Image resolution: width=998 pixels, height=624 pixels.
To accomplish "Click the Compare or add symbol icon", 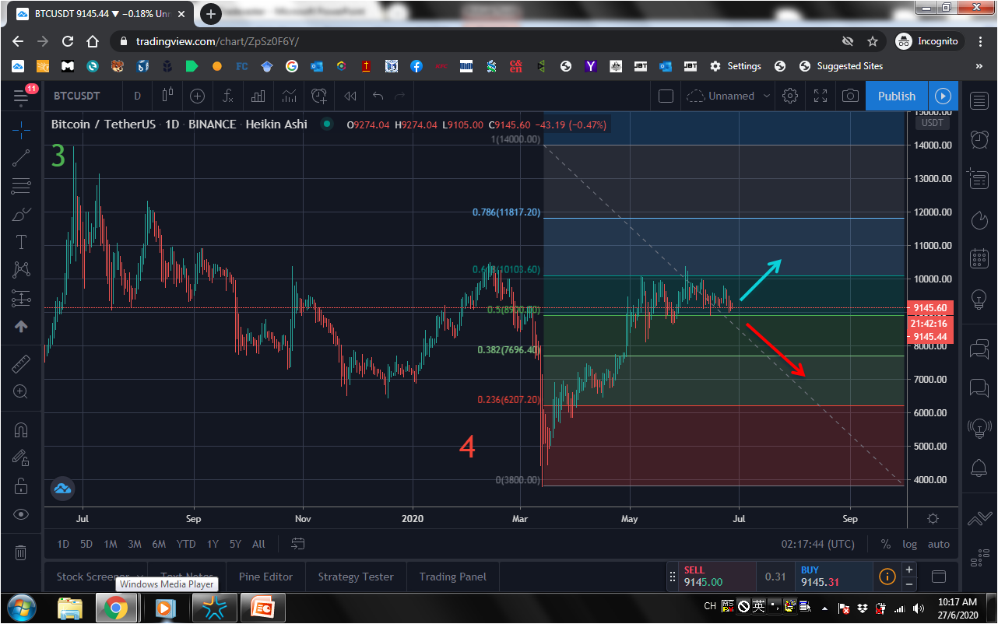I will pos(198,96).
